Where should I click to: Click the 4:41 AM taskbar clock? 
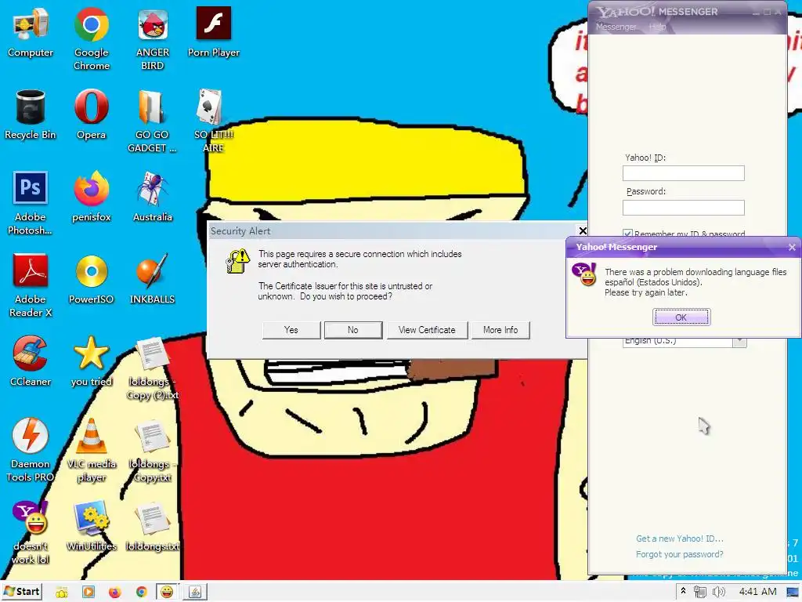point(757,592)
